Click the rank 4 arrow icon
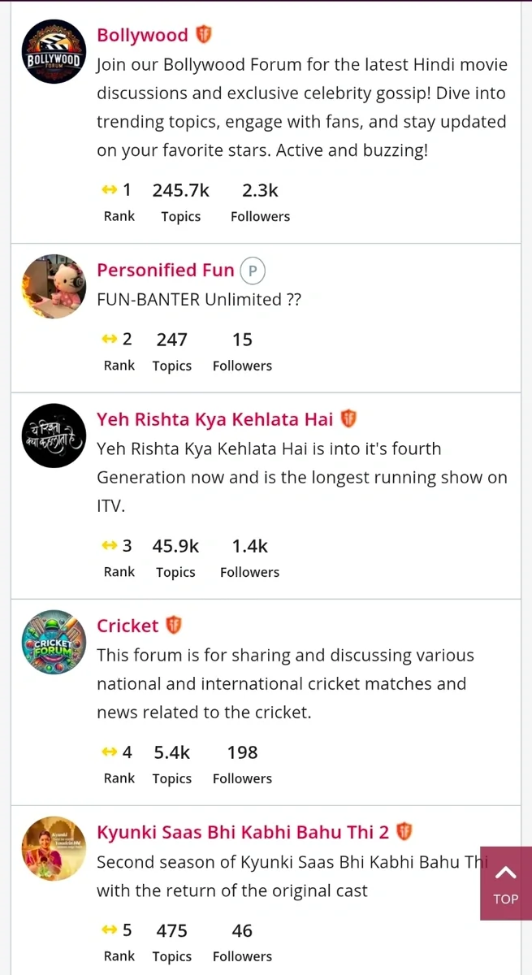 [110, 752]
